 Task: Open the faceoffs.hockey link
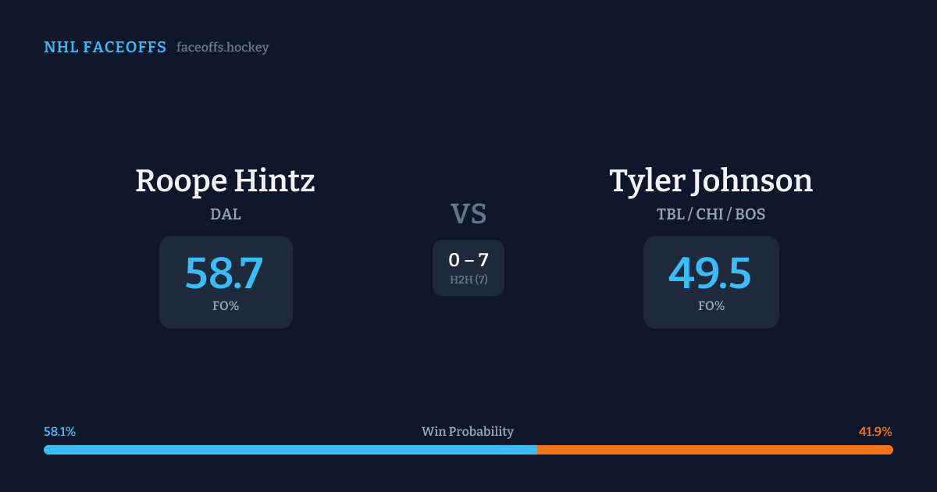[223, 48]
